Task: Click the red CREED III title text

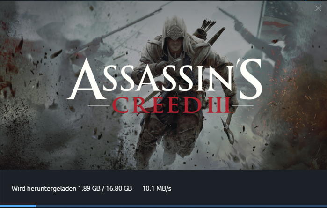Action: [171, 105]
